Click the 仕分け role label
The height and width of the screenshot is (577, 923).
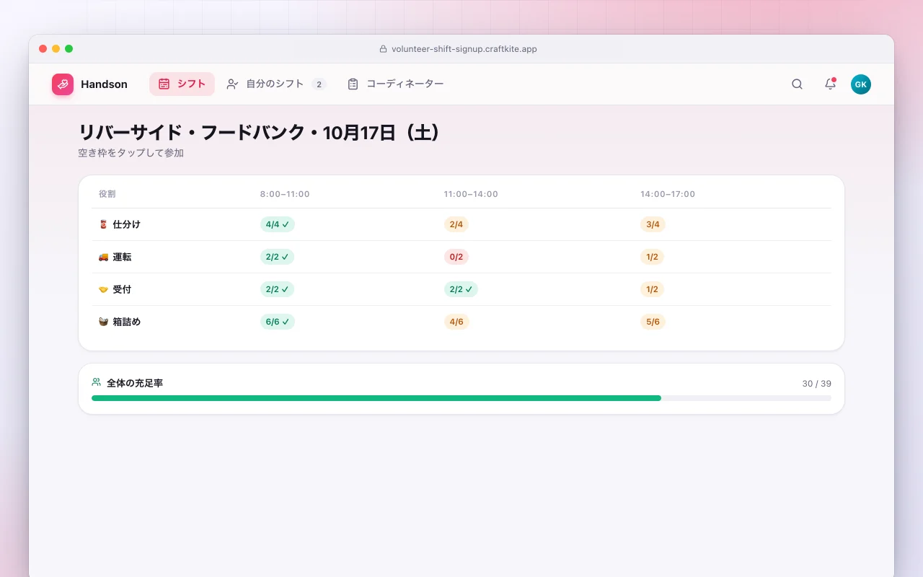coord(127,224)
